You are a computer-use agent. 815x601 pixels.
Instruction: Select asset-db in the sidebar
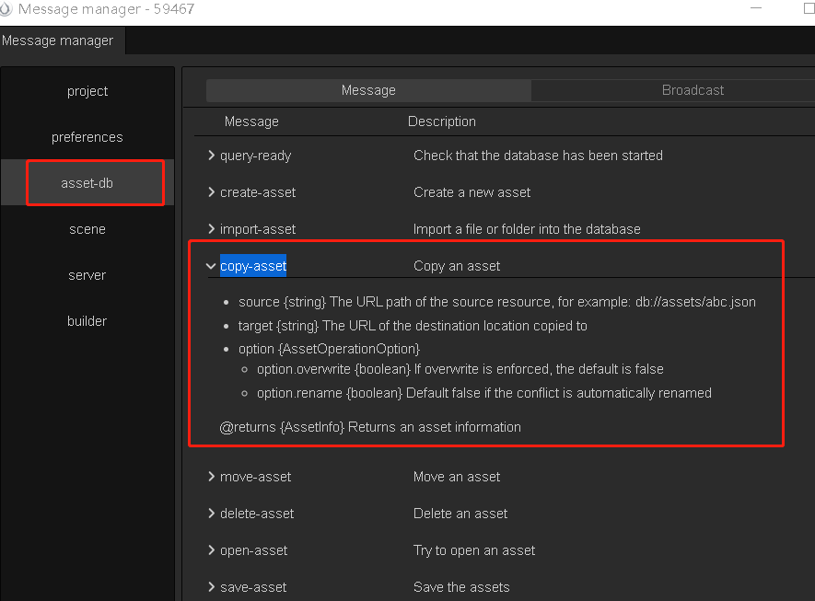tap(87, 183)
